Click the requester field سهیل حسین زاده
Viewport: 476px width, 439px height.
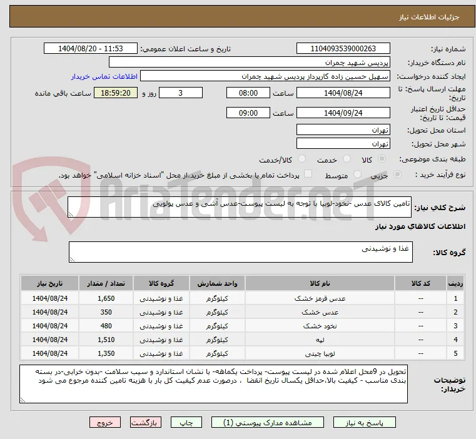[265, 76]
